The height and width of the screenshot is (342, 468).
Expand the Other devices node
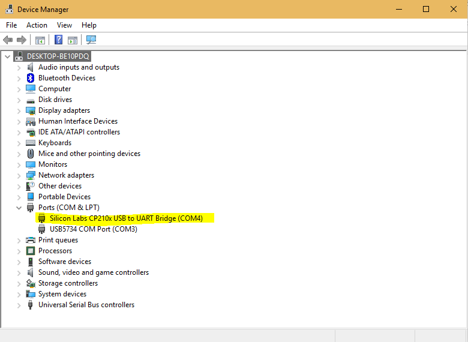(19, 187)
